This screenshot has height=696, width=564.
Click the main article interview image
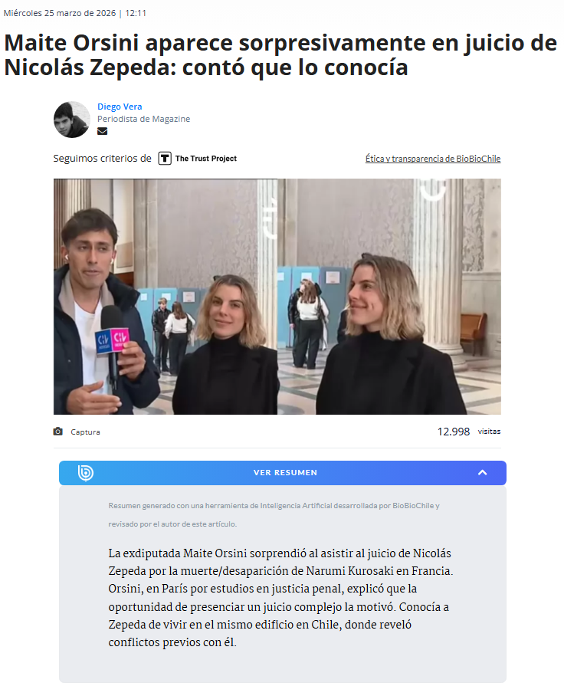point(277,297)
